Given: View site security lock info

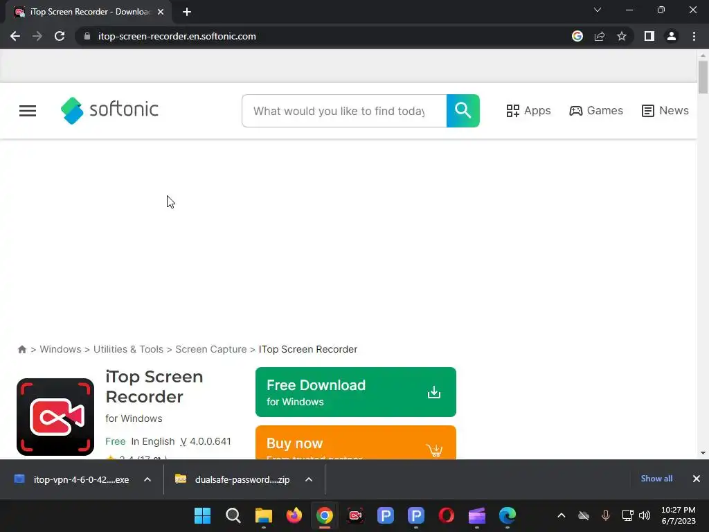Looking at the screenshot, I should [x=87, y=36].
